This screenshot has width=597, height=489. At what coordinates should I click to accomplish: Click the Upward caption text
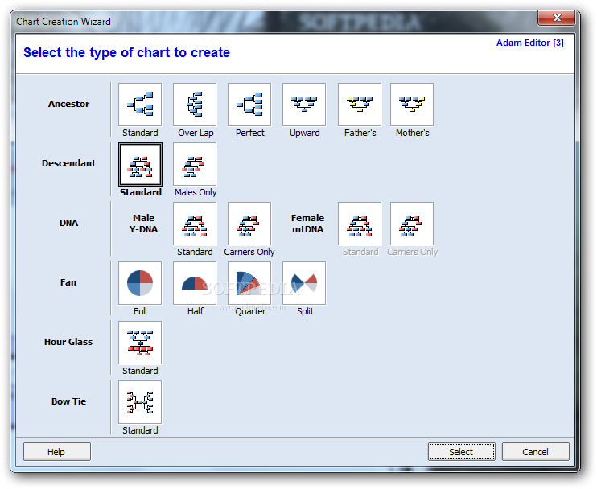(x=305, y=133)
